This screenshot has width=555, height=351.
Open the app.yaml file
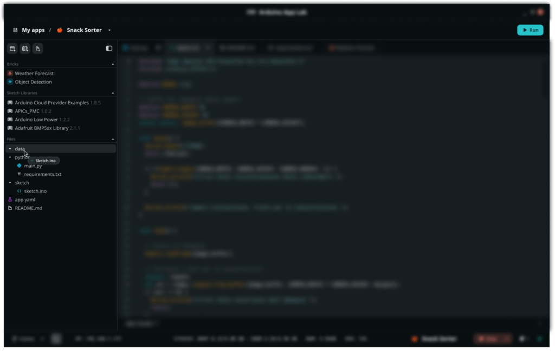click(25, 200)
